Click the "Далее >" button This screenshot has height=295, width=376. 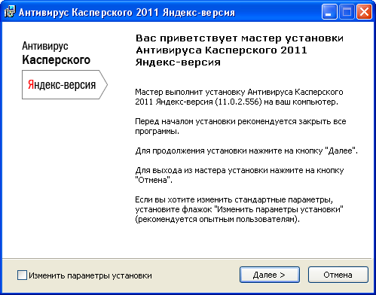[x=270, y=275]
